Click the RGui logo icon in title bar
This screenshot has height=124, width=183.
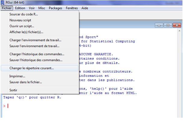pos(2,3)
